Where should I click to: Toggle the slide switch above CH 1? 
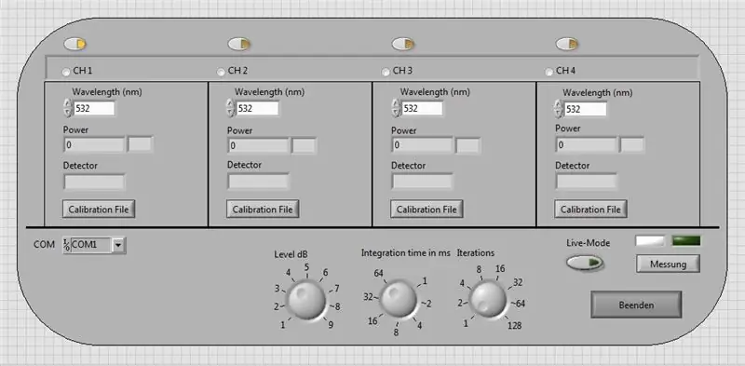[74, 44]
